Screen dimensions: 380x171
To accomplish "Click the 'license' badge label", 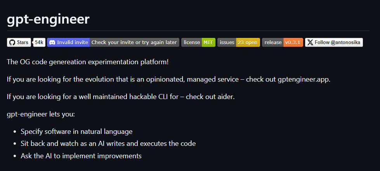I will [x=192, y=43].
